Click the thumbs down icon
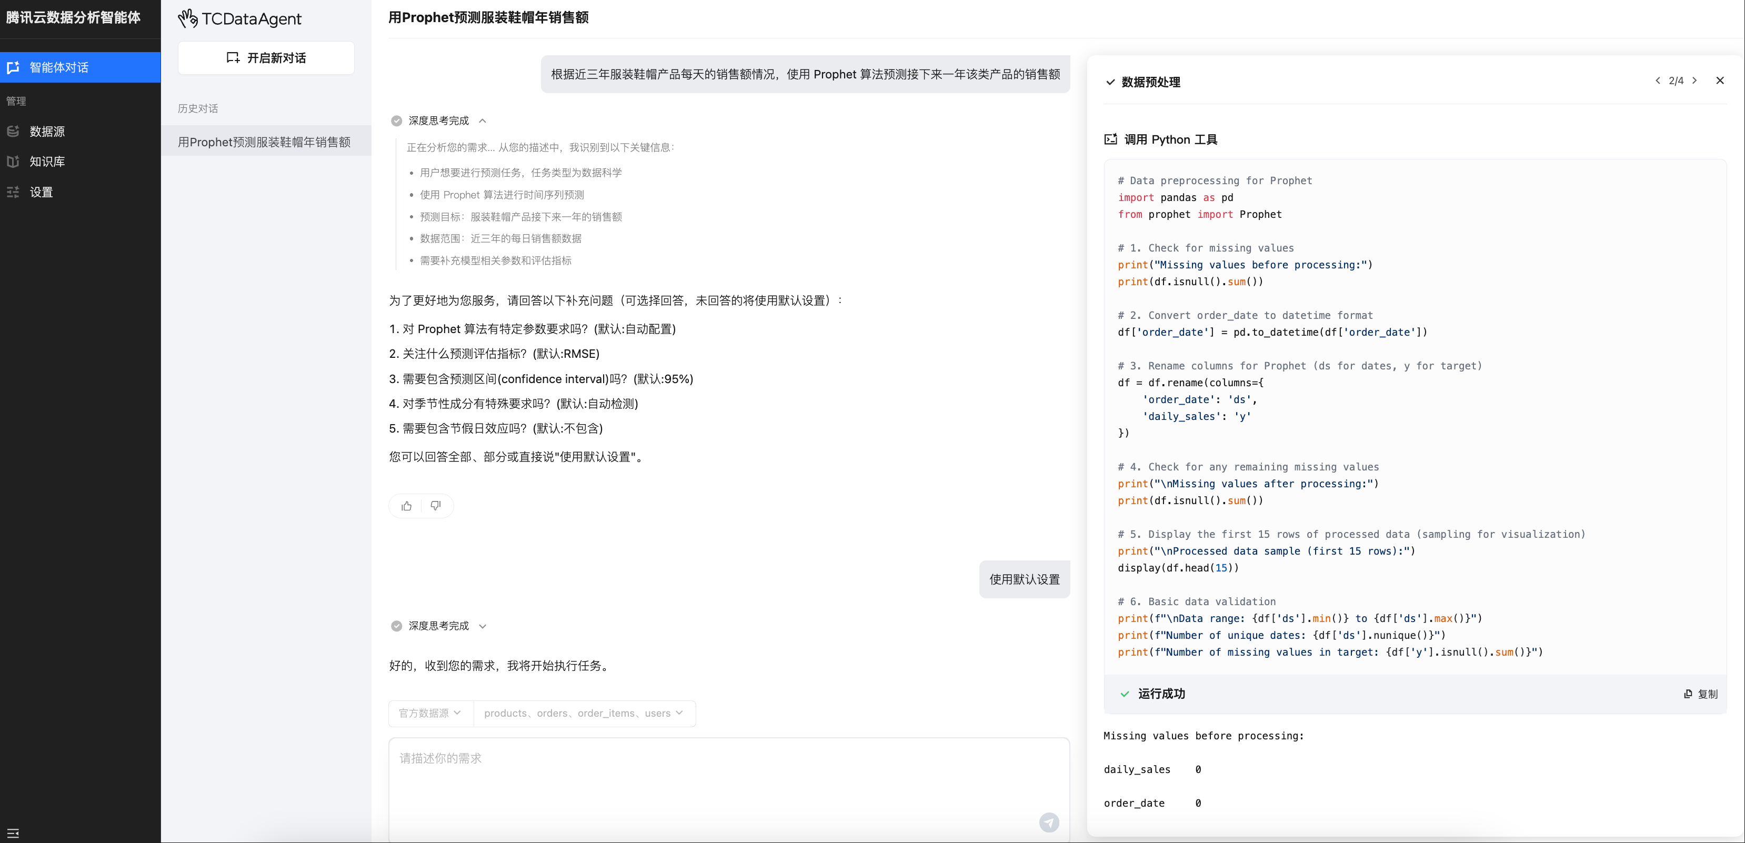 point(436,506)
